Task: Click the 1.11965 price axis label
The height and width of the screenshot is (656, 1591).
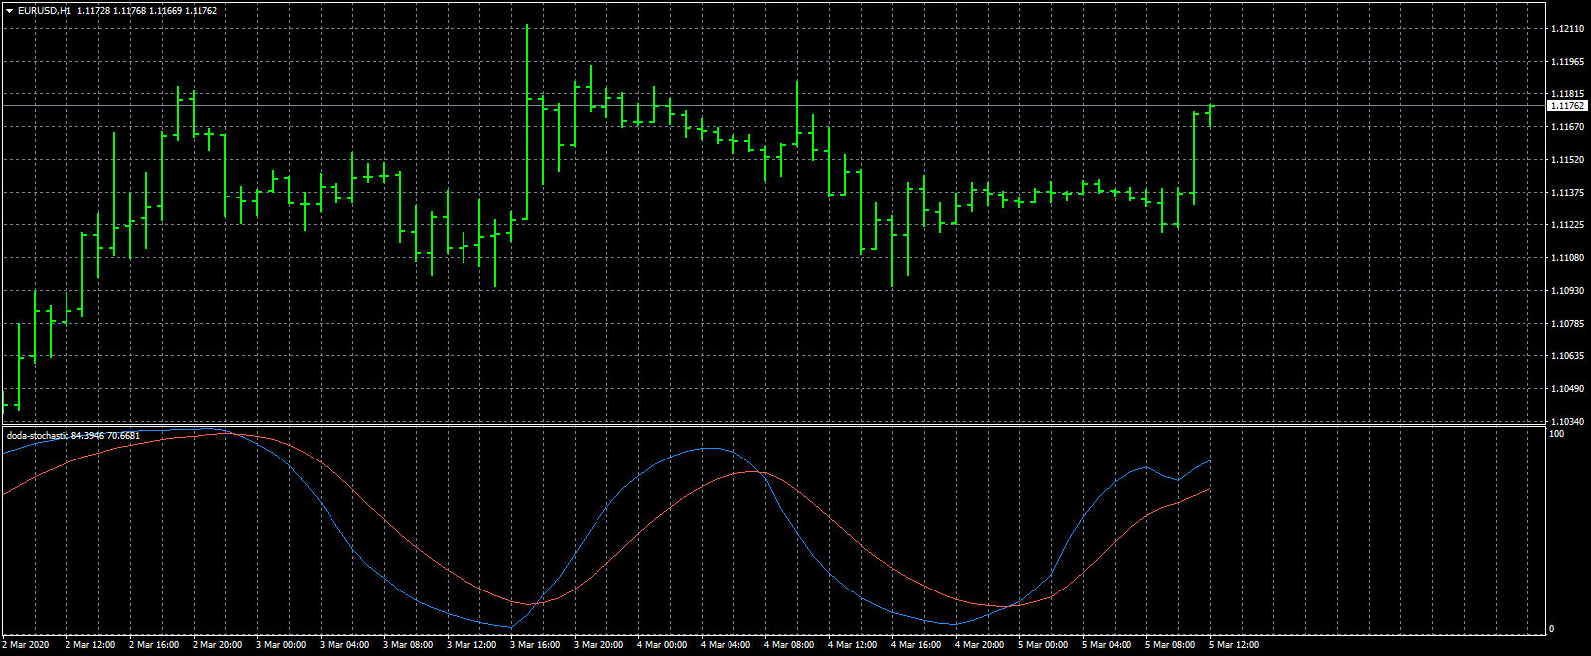Action: pyautogui.click(x=1567, y=62)
